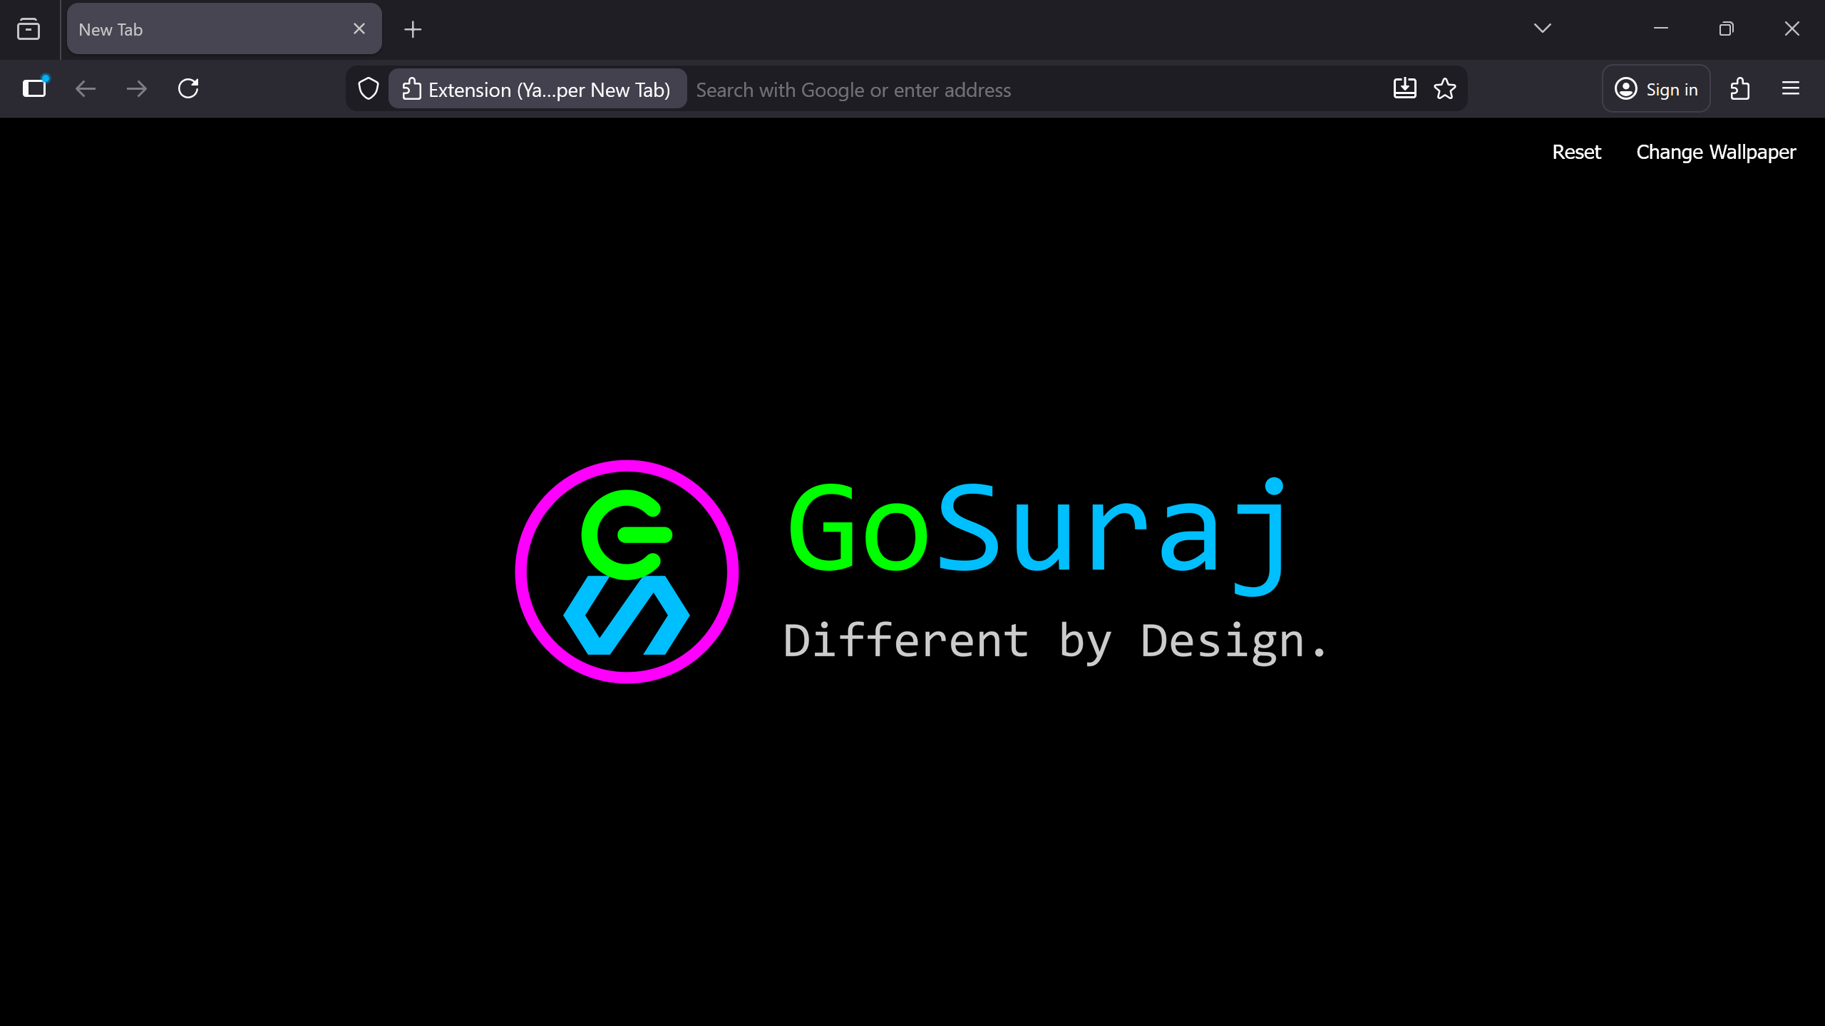This screenshot has width=1825, height=1026.
Task: Open the Downloads panel
Action: point(1403,88)
